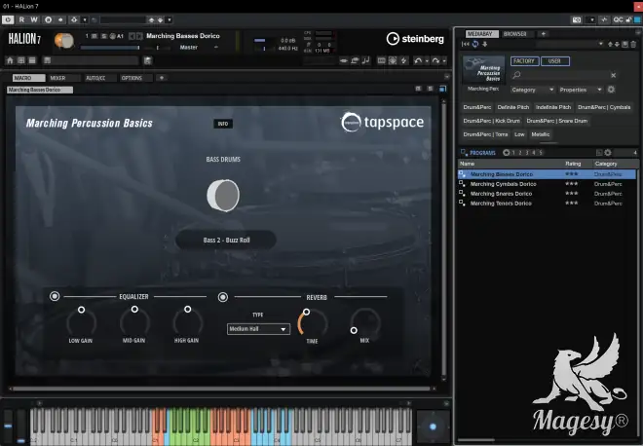
Task: Click the reverb TIME knob
Action: 312,323
